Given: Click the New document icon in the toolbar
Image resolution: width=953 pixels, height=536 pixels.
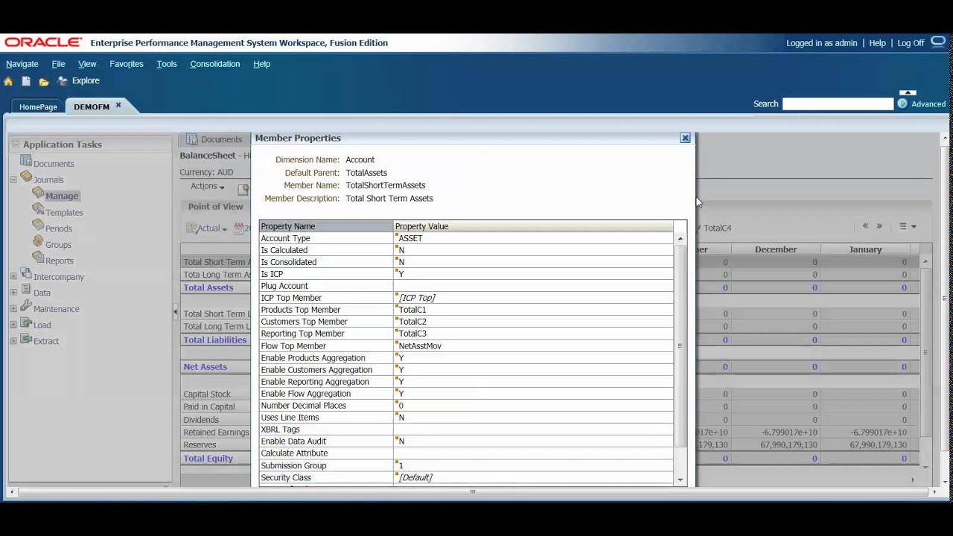Looking at the screenshot, I should (x=26, y=81).
